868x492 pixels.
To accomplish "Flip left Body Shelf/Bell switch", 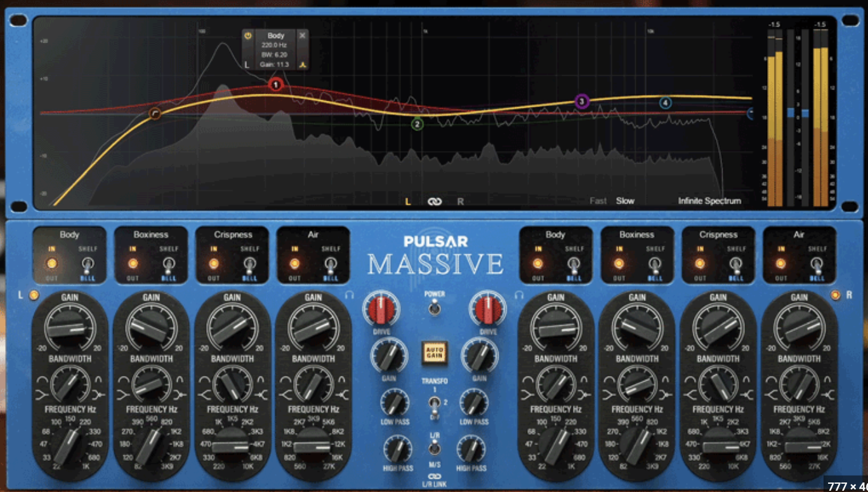I will point(88,264).
